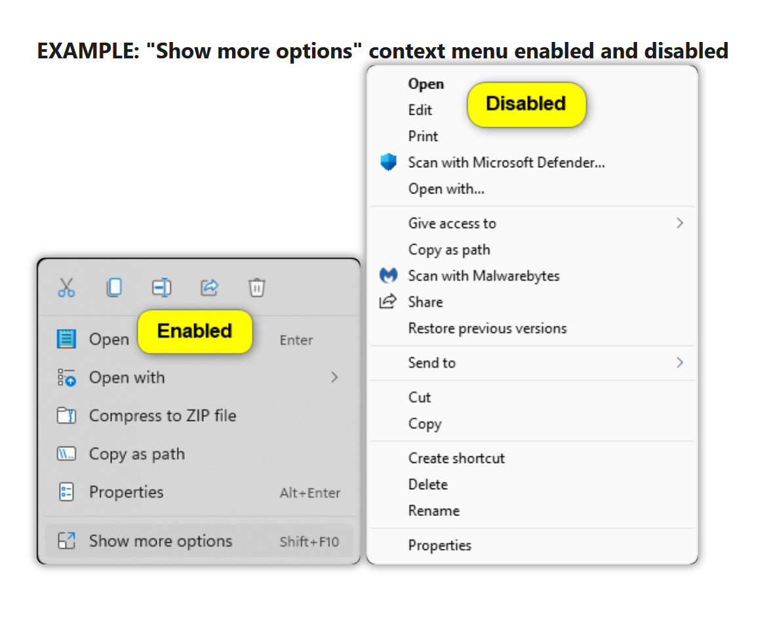
Task: Click the yellow Enabled label
Action: [195, 331]
